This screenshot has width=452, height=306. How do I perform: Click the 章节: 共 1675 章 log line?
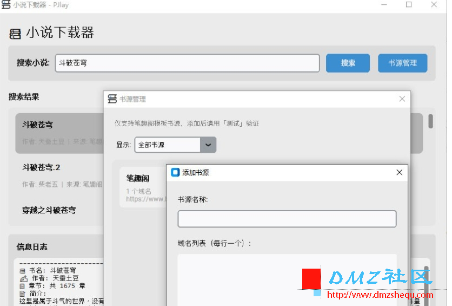[52, 286]
